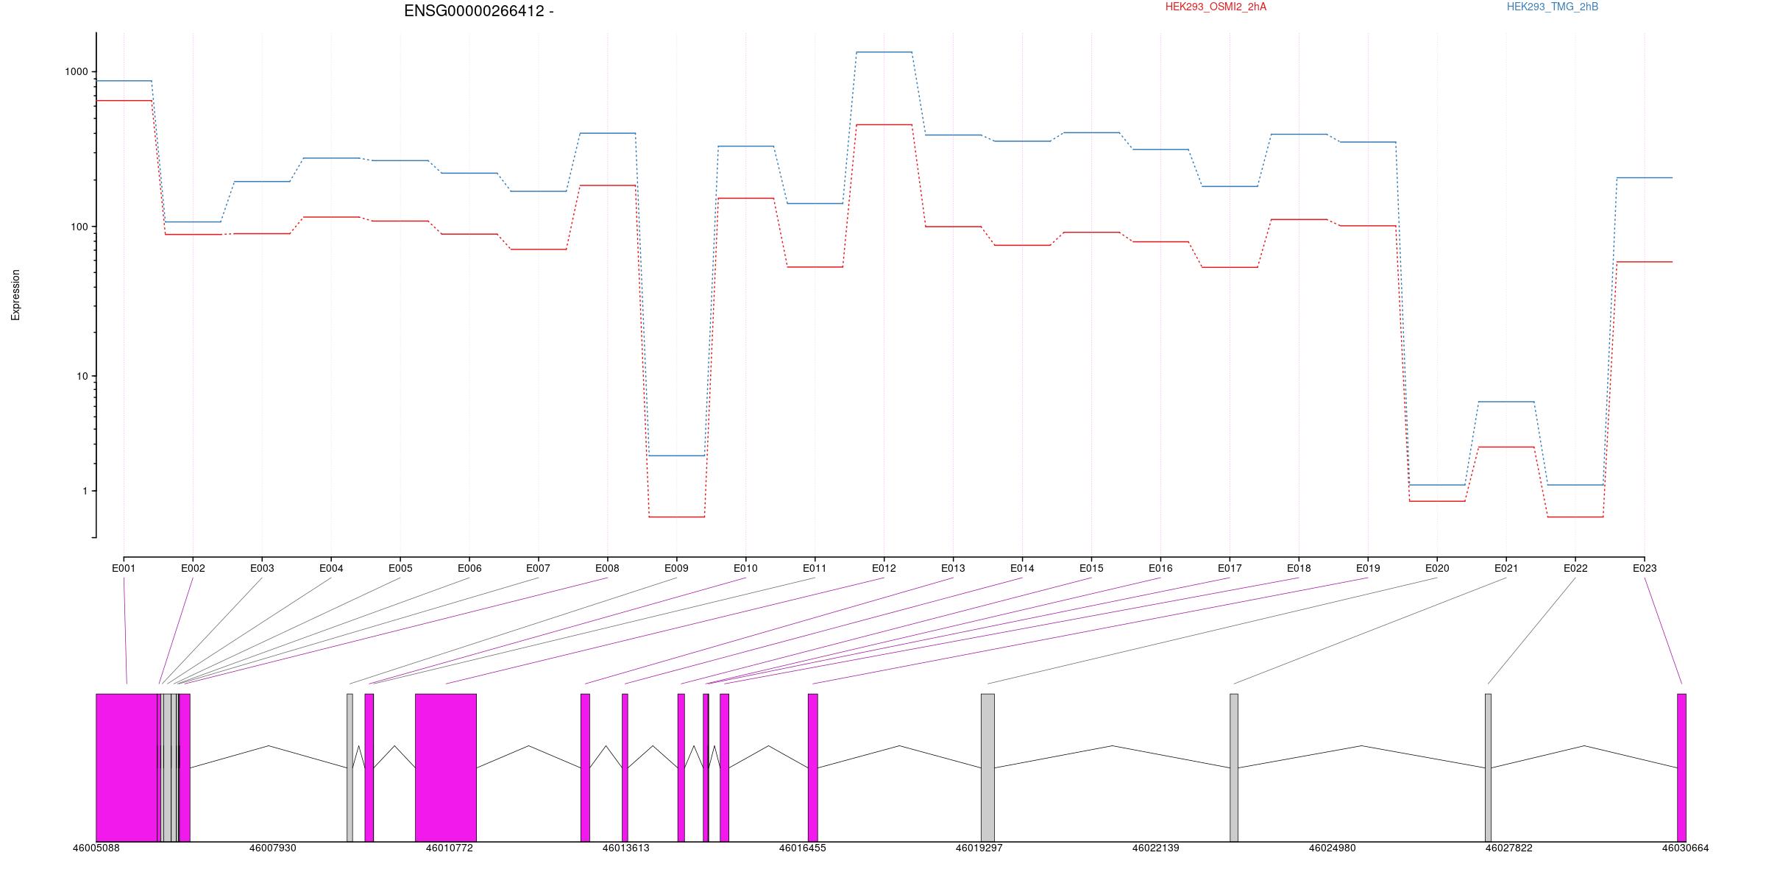
Task: Click the E014 exon axis label
Action: click(1022, 568)
